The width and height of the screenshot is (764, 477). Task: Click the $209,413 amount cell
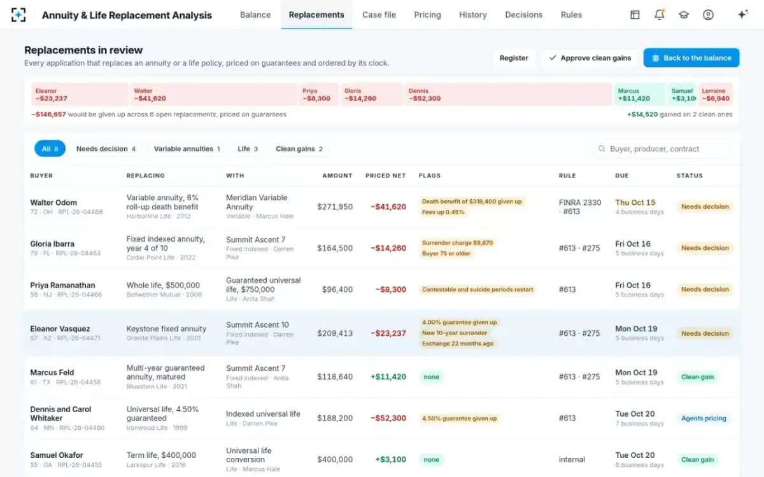(335, 333)
